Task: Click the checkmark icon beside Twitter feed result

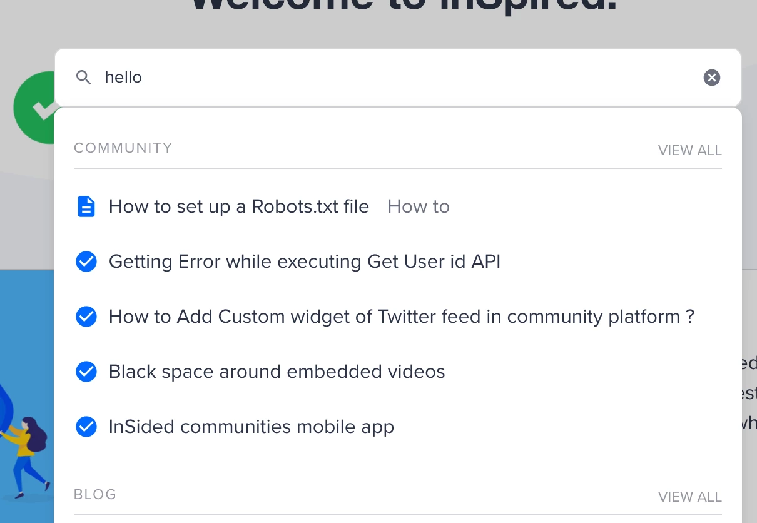Action: coord(86,317)
